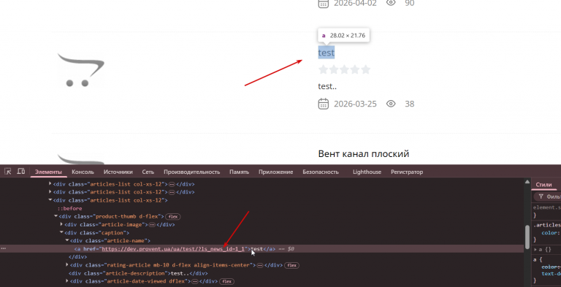Toggle the device toolbar icon
This screenshot has height=287, width=561.
coord(21,172)
